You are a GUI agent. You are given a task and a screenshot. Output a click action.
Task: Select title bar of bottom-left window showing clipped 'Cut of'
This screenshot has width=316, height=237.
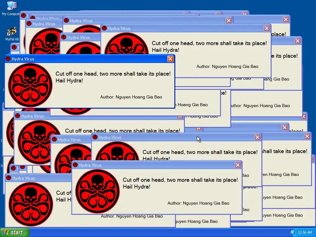38,178
